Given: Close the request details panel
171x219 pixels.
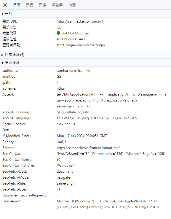Looking at the screenshot, I should coord(5,5).
